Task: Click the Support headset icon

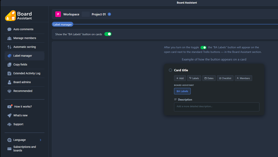Action: tap(9, 124)
